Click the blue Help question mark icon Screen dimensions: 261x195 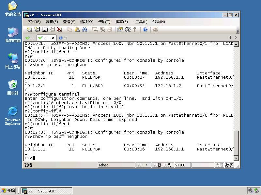145,30
